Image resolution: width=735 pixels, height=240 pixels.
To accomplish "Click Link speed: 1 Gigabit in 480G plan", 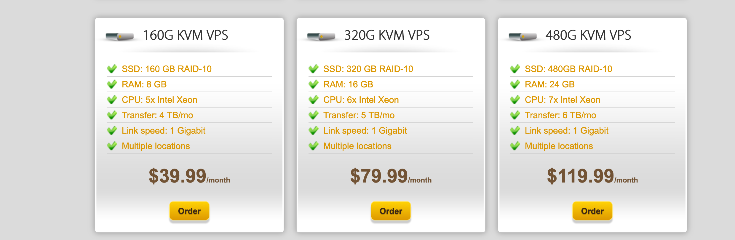I will point(566,131).
